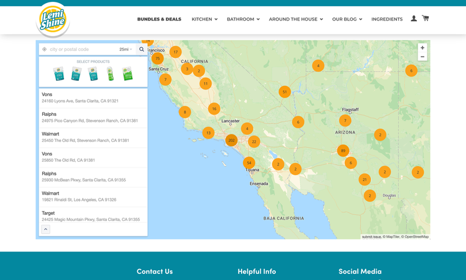Image resolution: width=466 pixels, height=280 pixels.
Task: Click the Lemi Shine logo
Action: [x=53, y=19]
